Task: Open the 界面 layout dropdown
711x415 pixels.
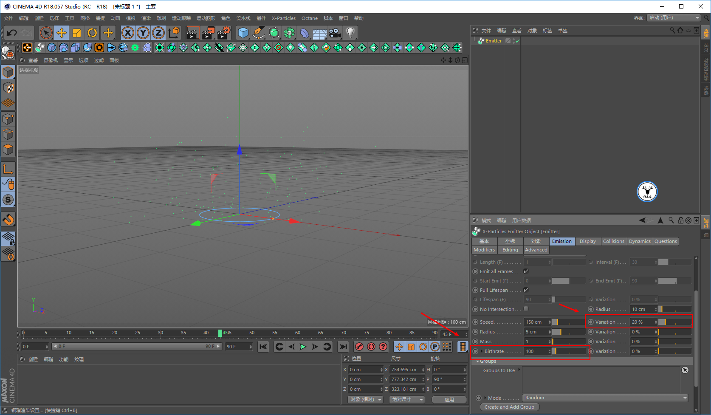Action: point(673,18)
